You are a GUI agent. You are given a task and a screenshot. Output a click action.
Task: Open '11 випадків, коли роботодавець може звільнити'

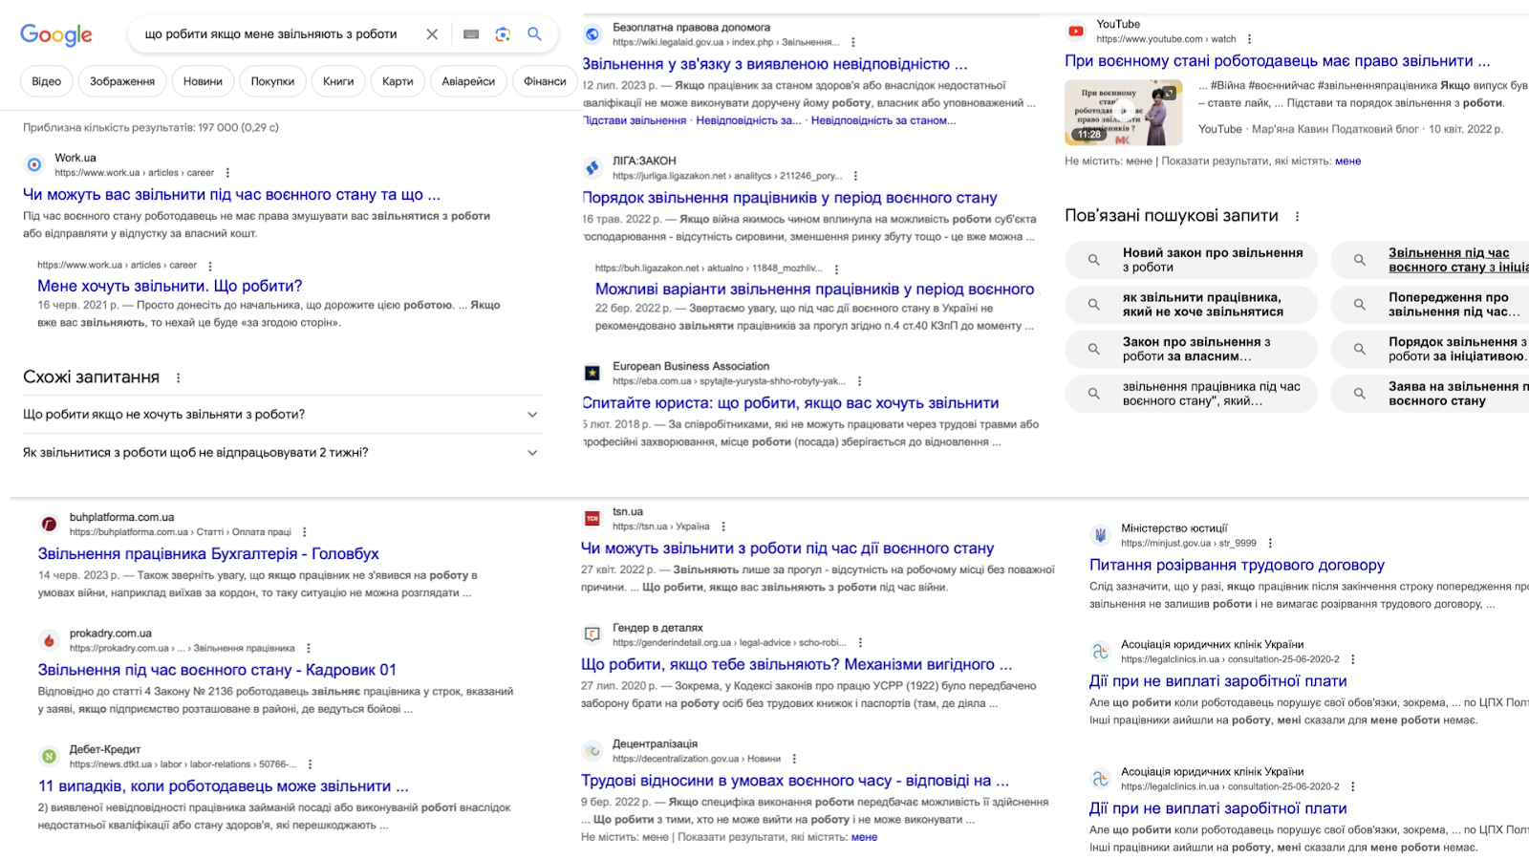point(224,786)
